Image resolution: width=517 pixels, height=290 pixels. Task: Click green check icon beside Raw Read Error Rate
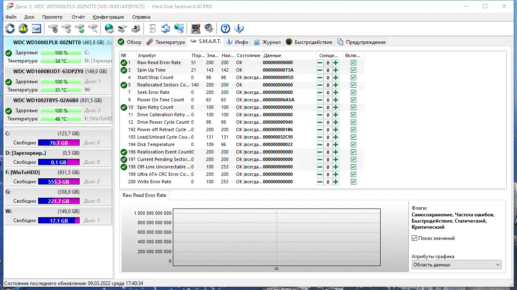click(x=124, y=62)
